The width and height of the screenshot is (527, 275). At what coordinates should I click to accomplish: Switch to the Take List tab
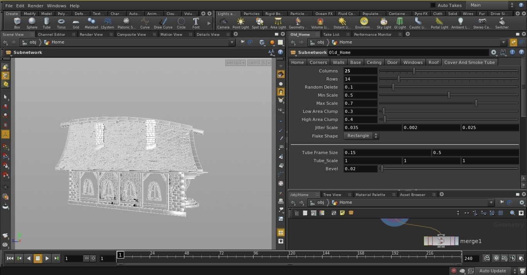click(331, 34)
